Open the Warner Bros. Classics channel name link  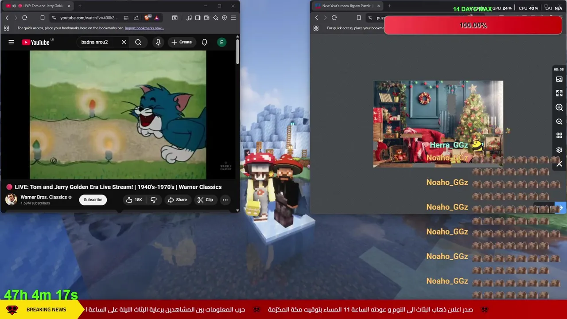coord(43,197)
